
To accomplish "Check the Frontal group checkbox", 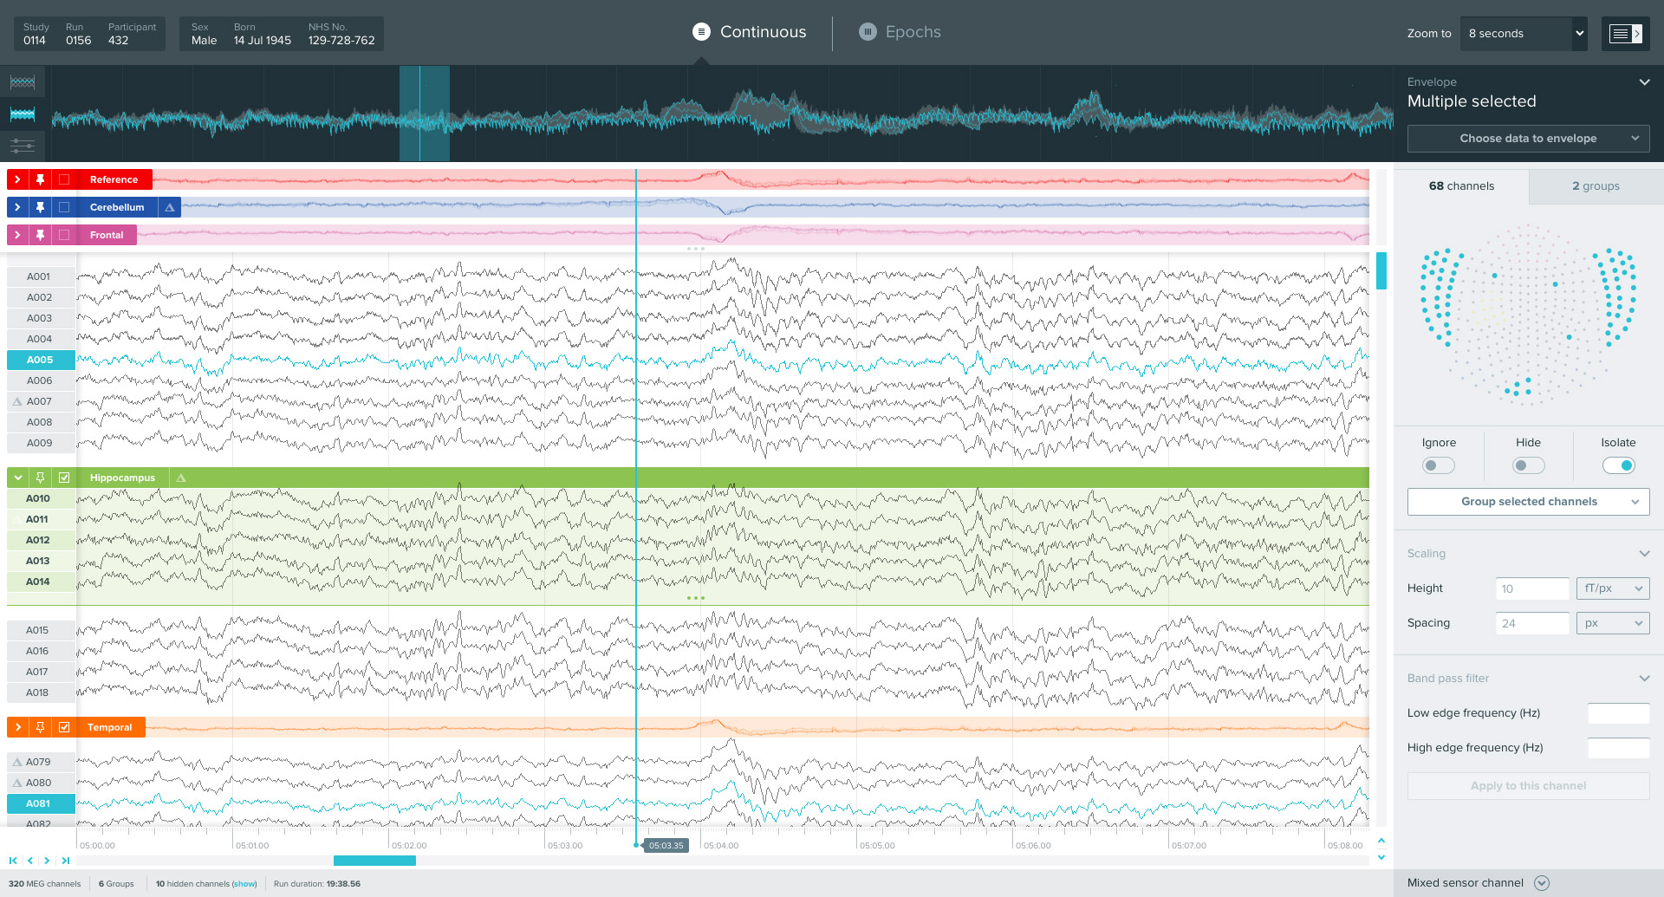I will (64, 235).
